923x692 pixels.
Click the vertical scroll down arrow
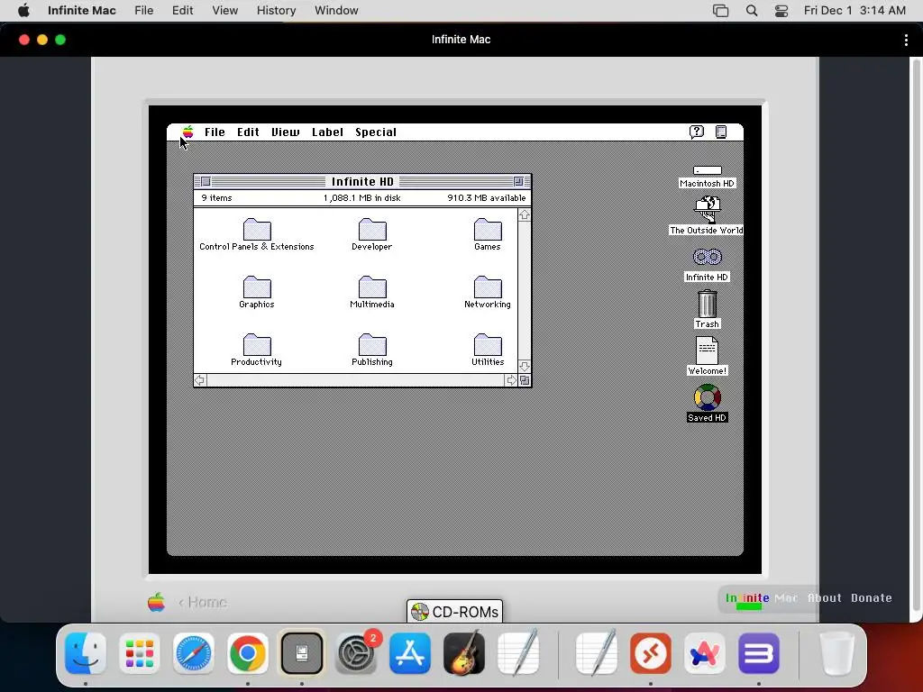(525, 366)
